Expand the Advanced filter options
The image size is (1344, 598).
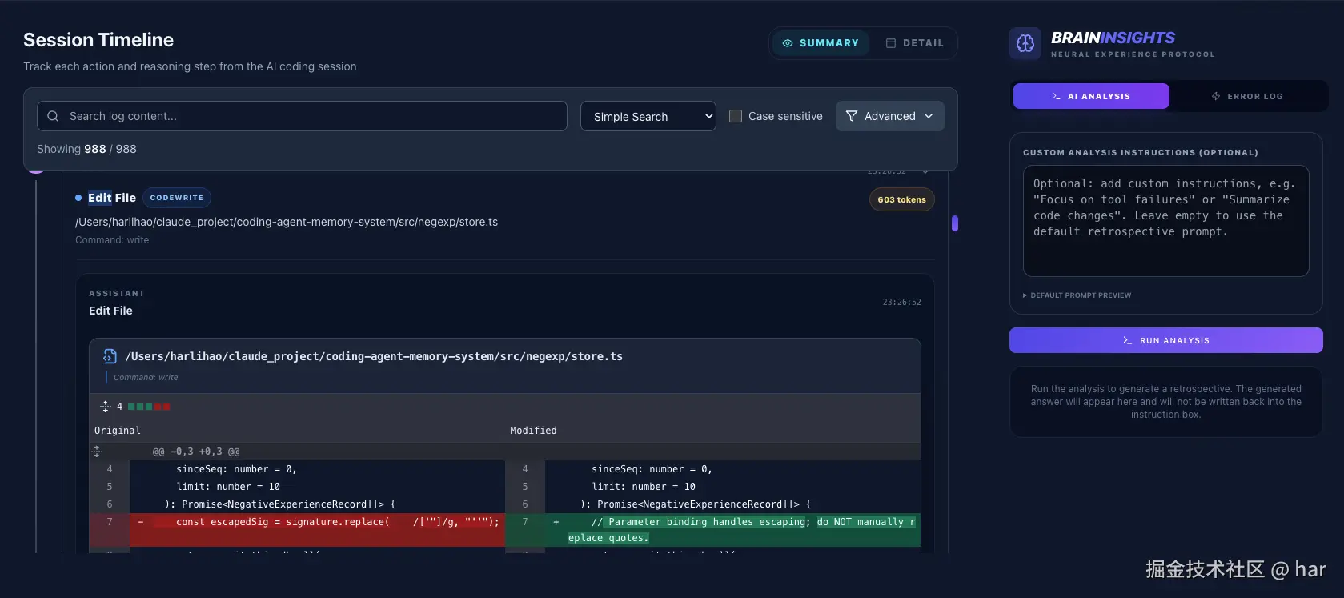[889, 116]
